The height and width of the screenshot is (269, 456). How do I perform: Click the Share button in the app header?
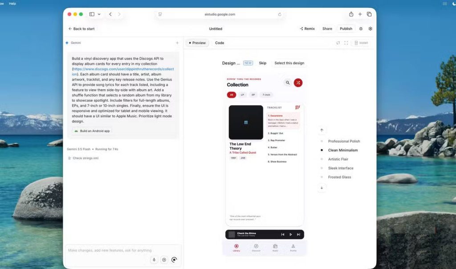pyautogui.click(x=327, y=29)
